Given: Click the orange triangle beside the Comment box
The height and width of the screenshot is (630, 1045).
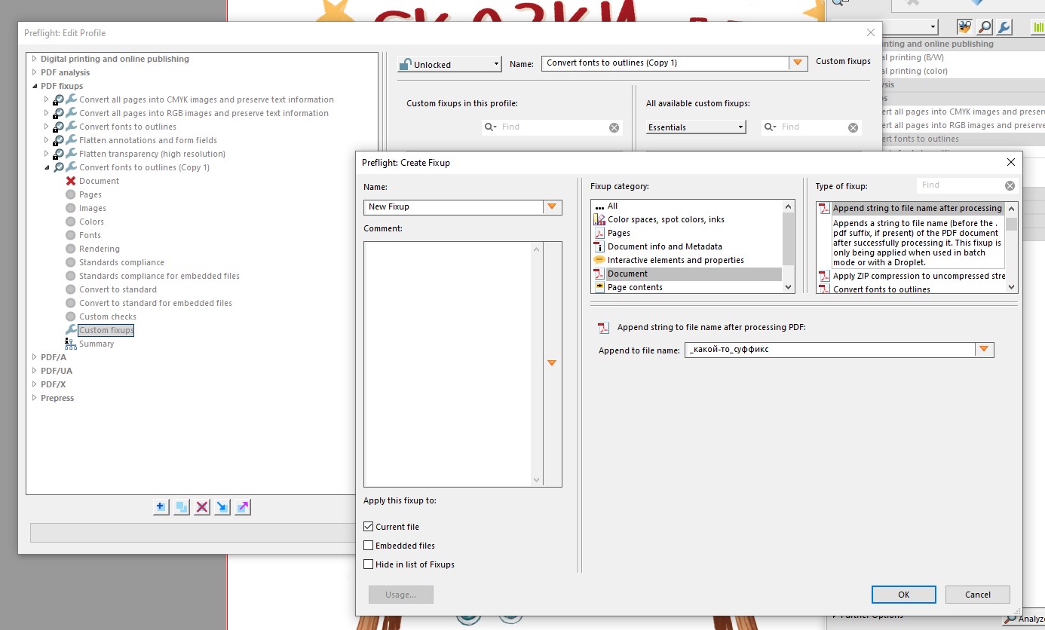Looking at the screenshot, I should [552, 363].
